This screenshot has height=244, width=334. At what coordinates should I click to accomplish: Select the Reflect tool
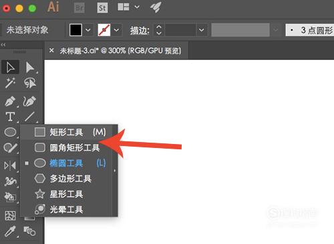10,165
